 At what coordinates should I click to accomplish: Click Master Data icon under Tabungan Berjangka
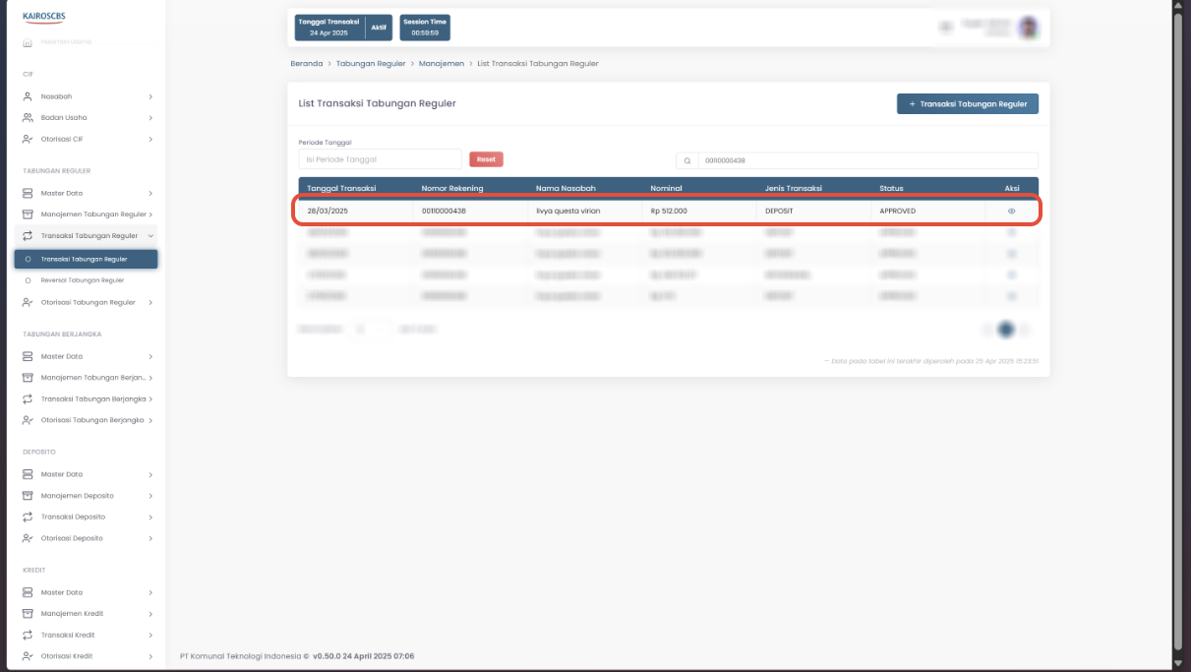coord(29,356)
